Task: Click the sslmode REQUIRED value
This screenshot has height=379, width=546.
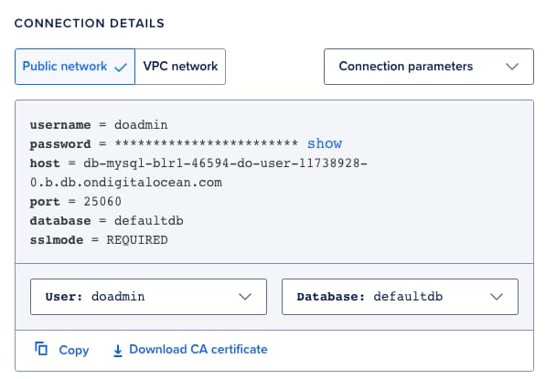Action: [x=137, y=240]
